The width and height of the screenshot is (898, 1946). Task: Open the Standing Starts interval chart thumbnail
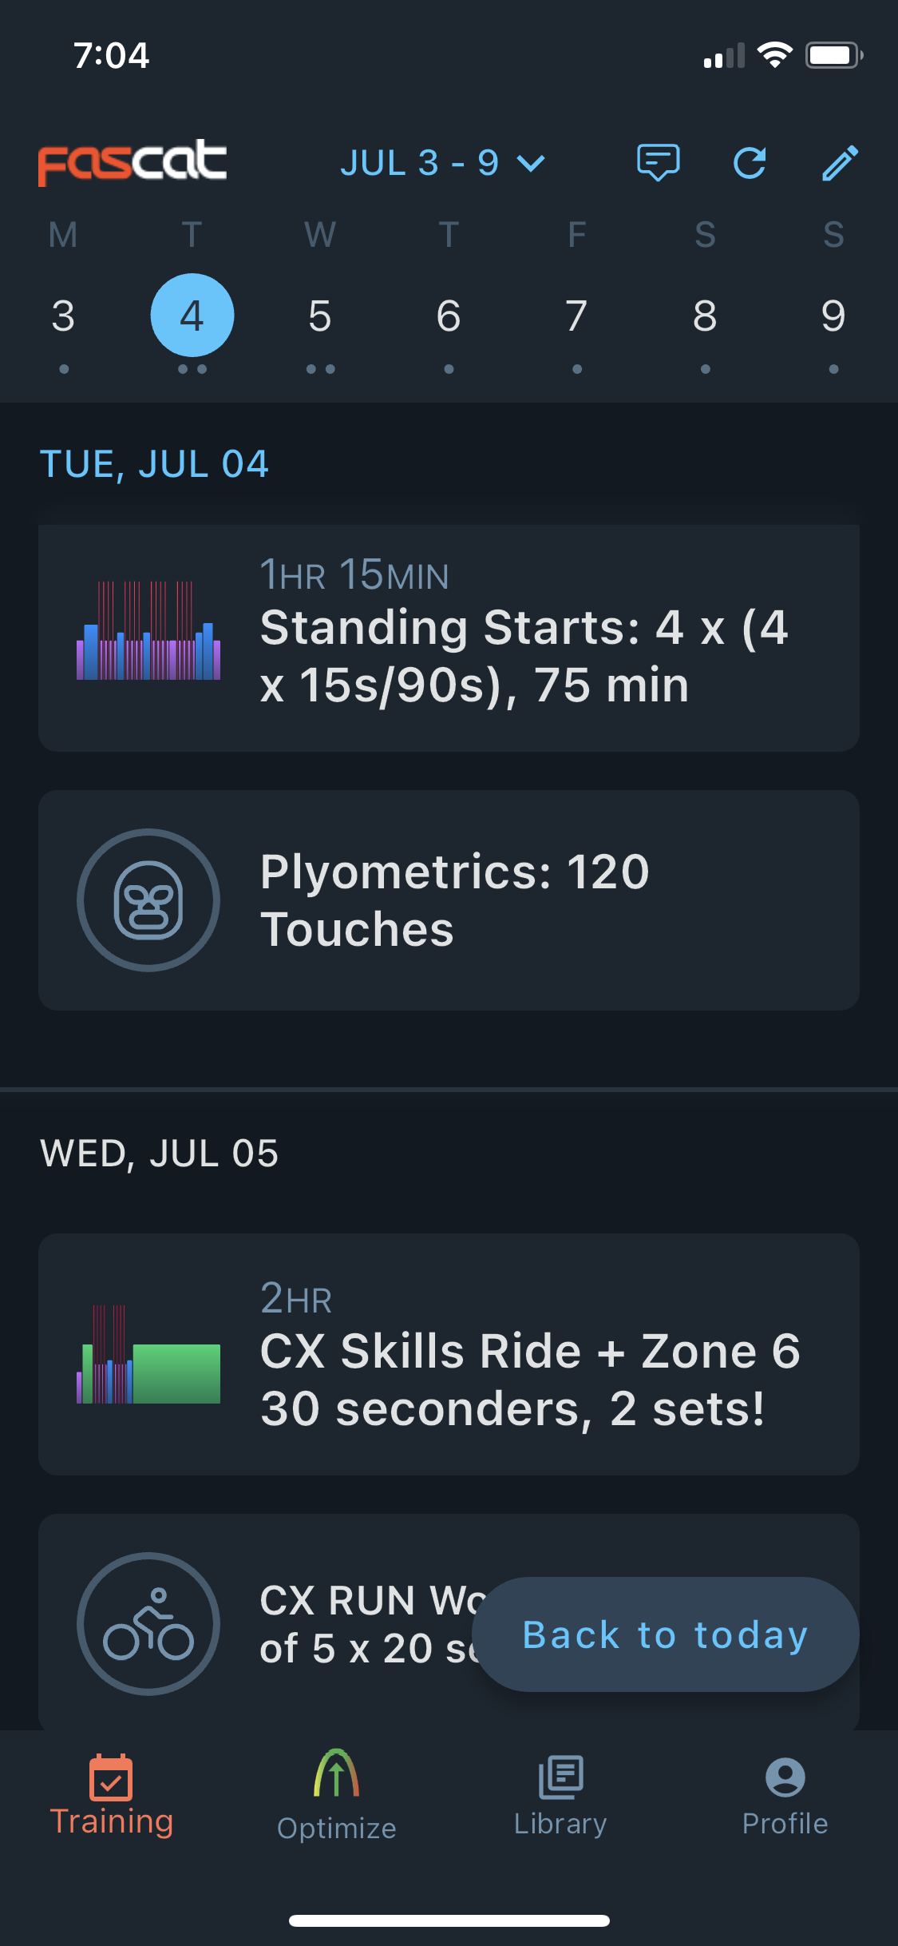coord(148,630)
